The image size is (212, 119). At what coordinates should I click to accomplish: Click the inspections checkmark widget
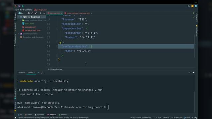tap(193, 17)
